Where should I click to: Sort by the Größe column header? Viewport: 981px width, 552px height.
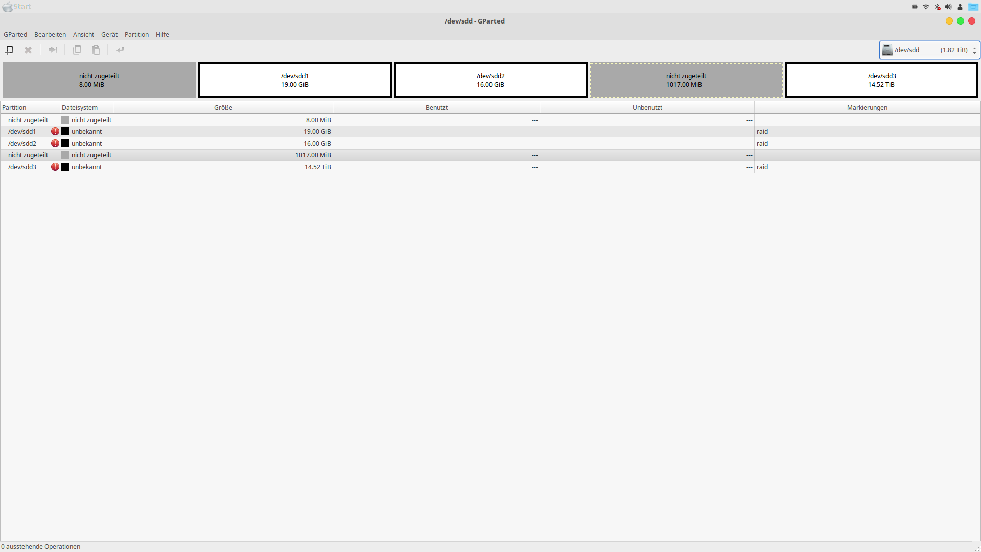223,107
